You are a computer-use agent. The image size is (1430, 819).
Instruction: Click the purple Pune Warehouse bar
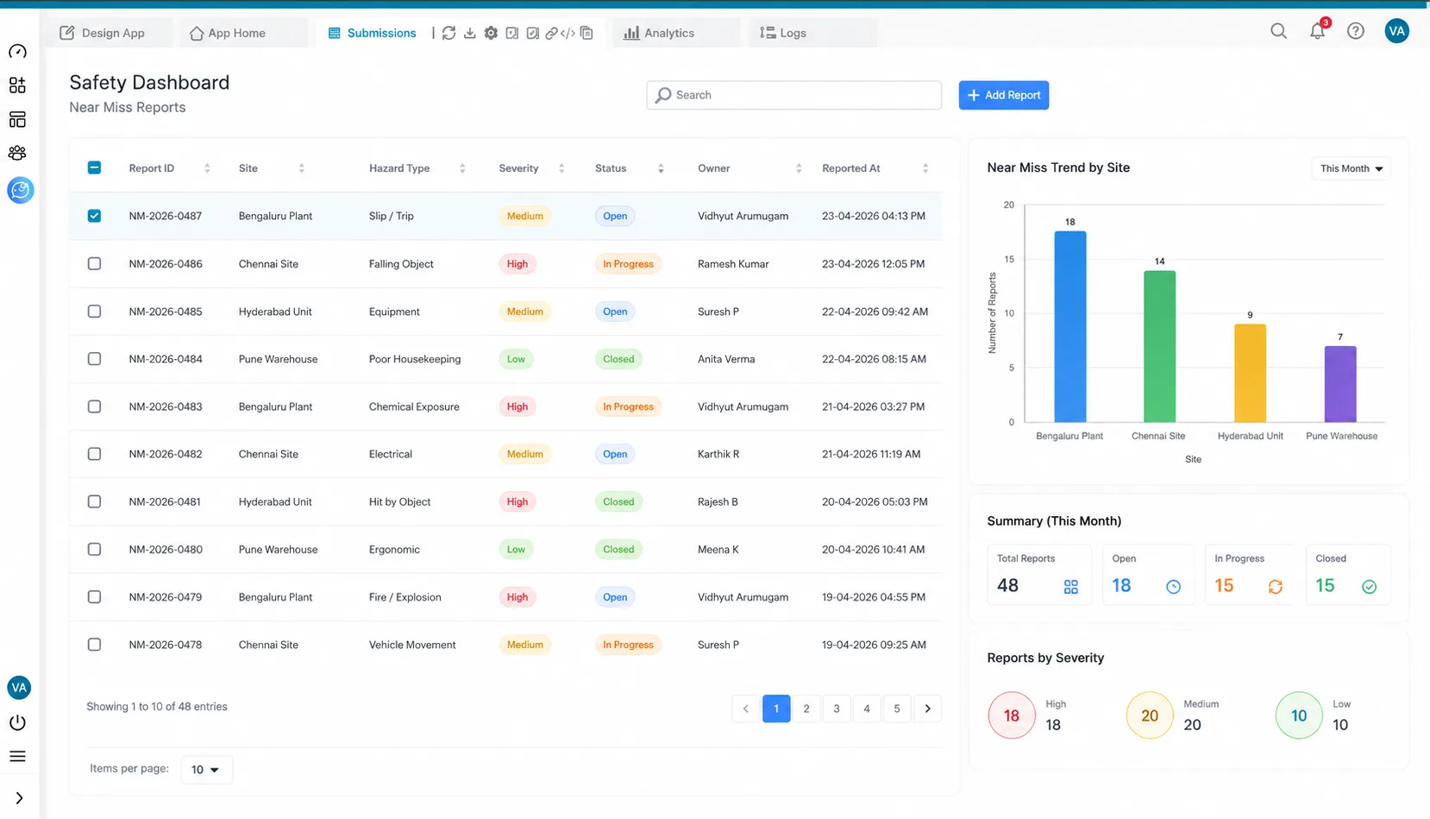tap(1340, 384)
